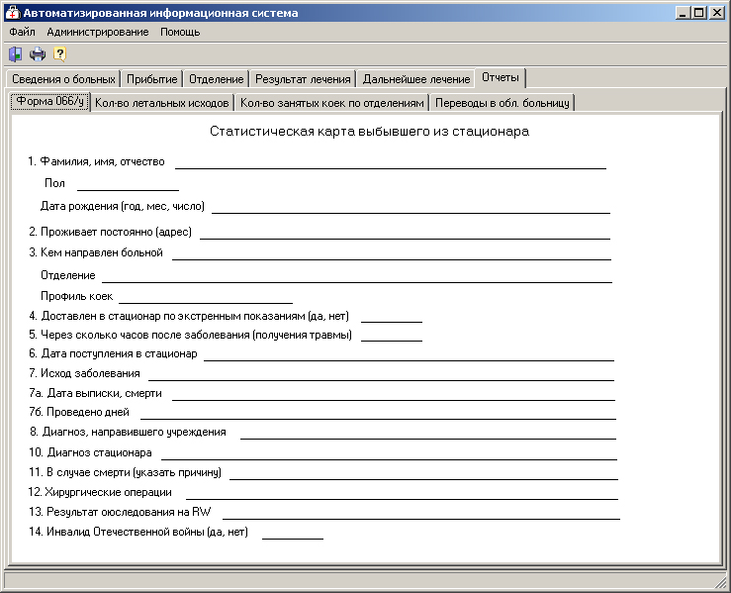This screenshot has width=731, height=593.
Task: Maximize the application window
Action: 699,13
